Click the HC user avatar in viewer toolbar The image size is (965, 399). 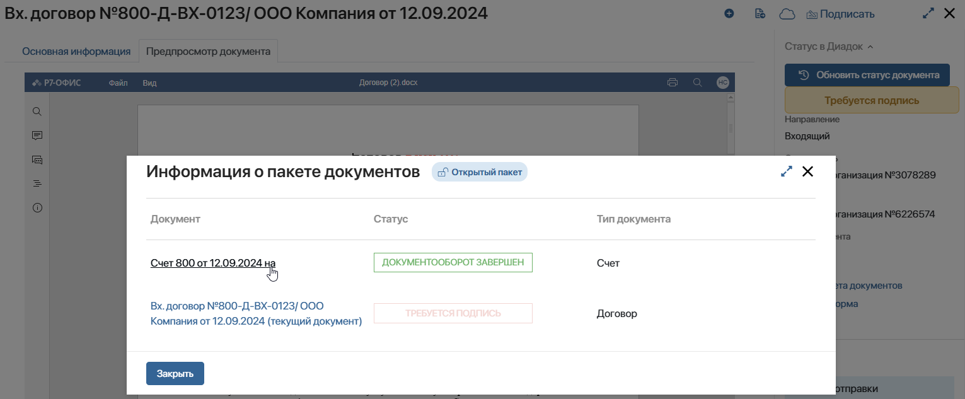(x=723, y=82)
